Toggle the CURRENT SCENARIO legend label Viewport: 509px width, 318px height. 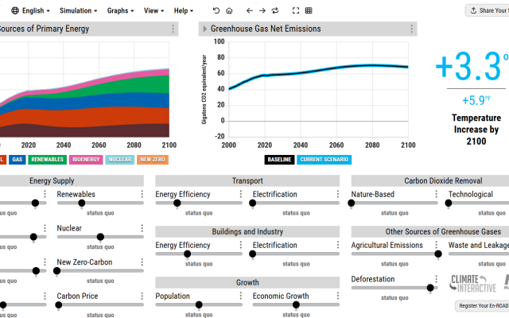[x=324, y=160]
